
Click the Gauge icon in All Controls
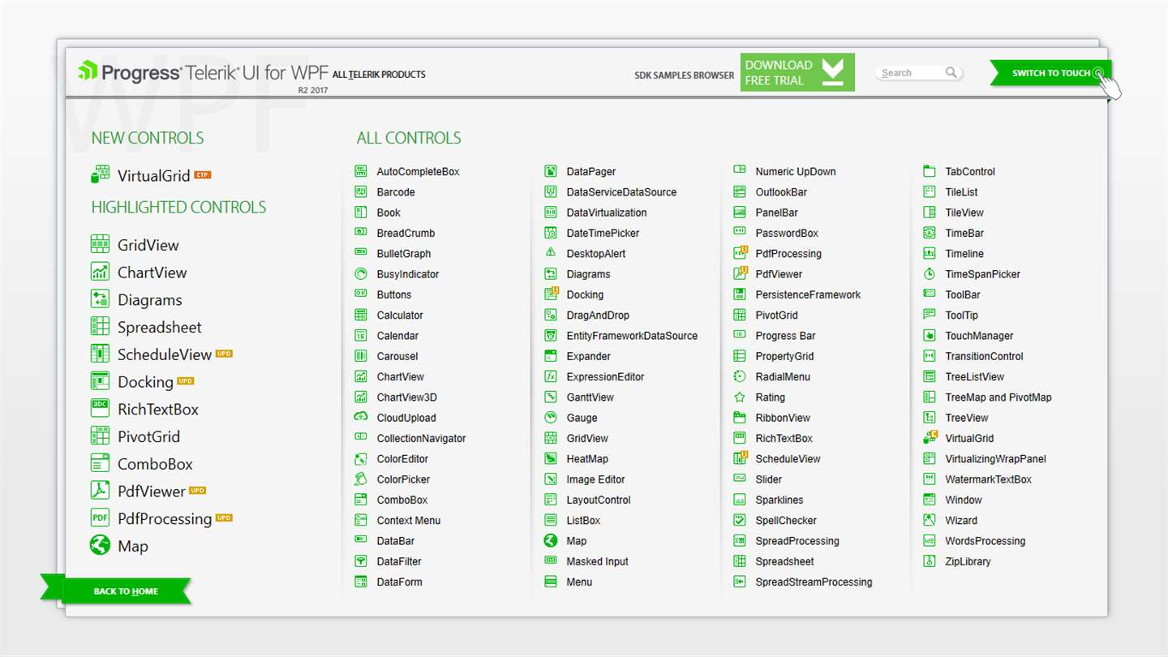click(x=551, y=417)
